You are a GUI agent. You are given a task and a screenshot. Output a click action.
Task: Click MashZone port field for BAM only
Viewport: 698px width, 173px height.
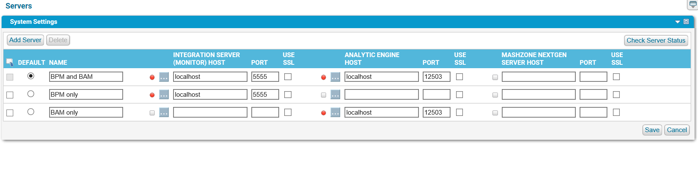pyautogui.click(x=593, y=112)
